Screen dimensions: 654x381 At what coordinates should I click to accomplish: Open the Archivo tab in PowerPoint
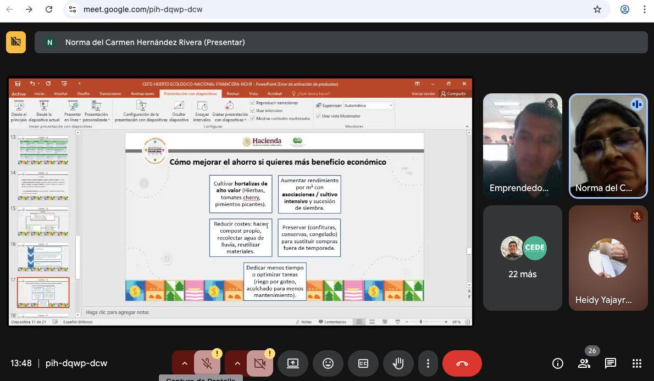(18, 94)
